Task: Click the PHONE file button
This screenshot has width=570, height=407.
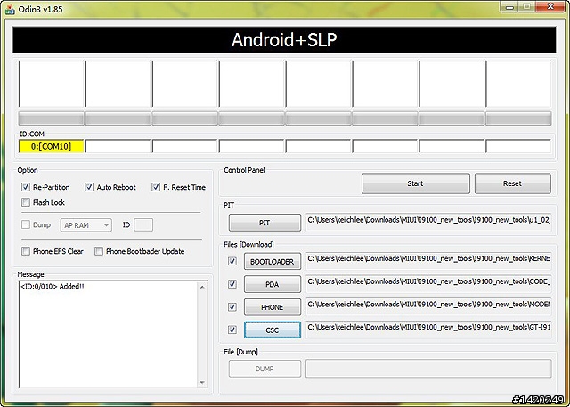Action: click(x=273, y=307)
